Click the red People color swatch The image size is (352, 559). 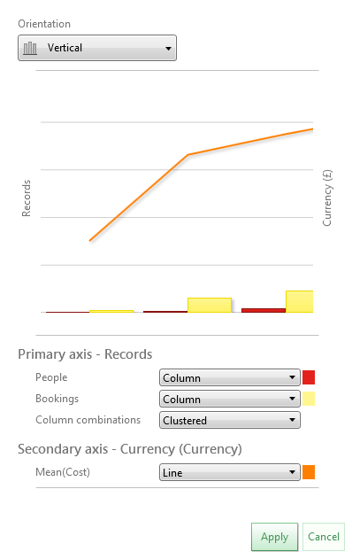pyautogui.click(x=309, y=377)
